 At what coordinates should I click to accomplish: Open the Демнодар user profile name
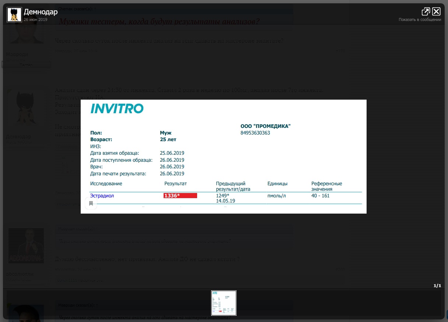coord(41,12)
